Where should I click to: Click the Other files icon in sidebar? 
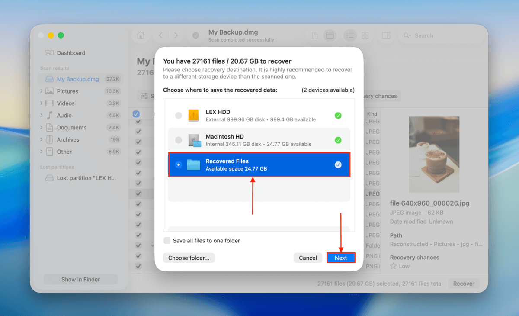coord(50,152)
